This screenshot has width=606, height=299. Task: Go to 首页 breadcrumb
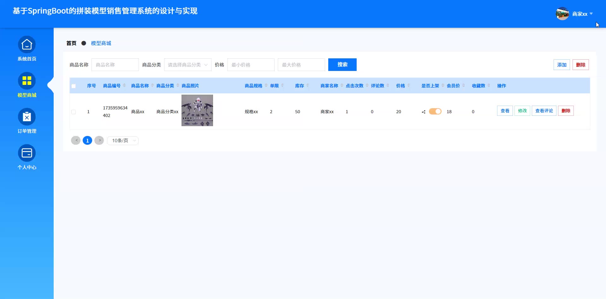tap(71, 43)
